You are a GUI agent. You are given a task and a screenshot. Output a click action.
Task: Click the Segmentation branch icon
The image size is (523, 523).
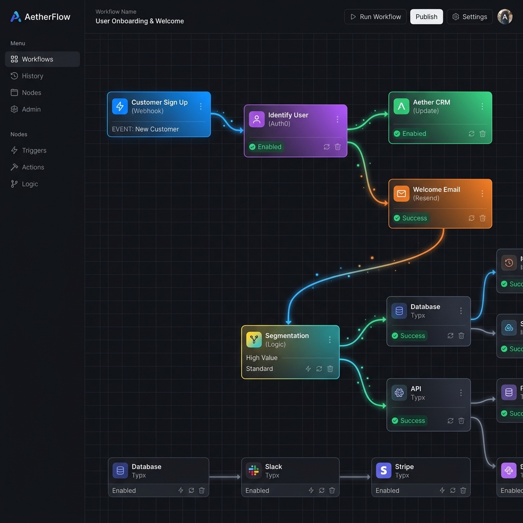click(254, 340)
